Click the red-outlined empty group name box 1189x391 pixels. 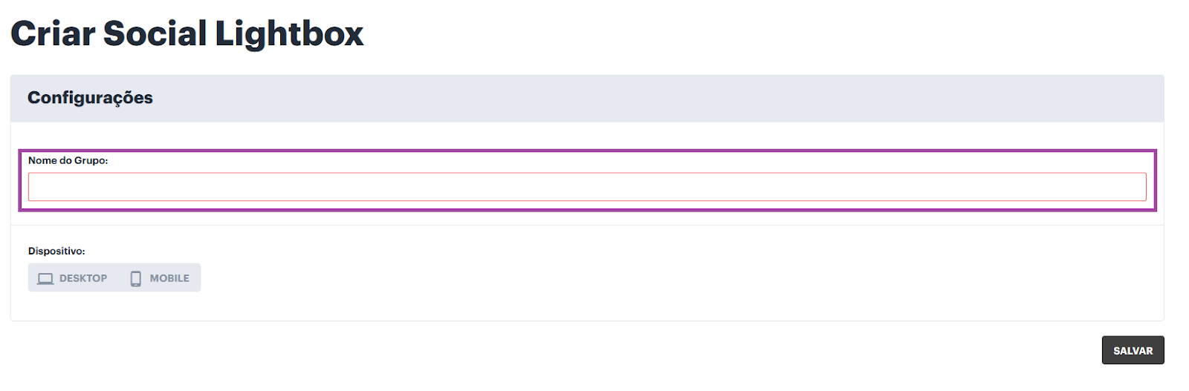click(x=587, y=187)
